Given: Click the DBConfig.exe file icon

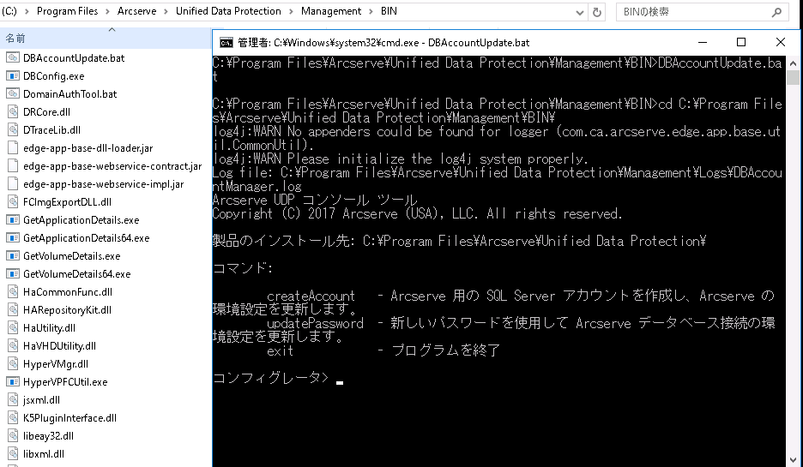Looking at the screenshot, I should (x=13, y=75).
